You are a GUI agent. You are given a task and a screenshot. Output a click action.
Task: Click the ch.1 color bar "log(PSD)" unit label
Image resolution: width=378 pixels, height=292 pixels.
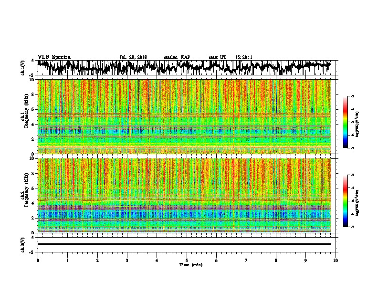(x=357, y=124)
